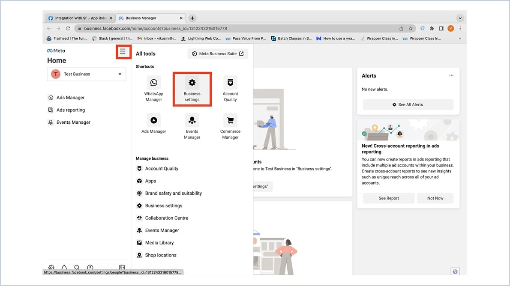This screenshot has height=286, width=510.
Task: Open the tab search dropdown arrow
Action: click(x=460, y=18)
